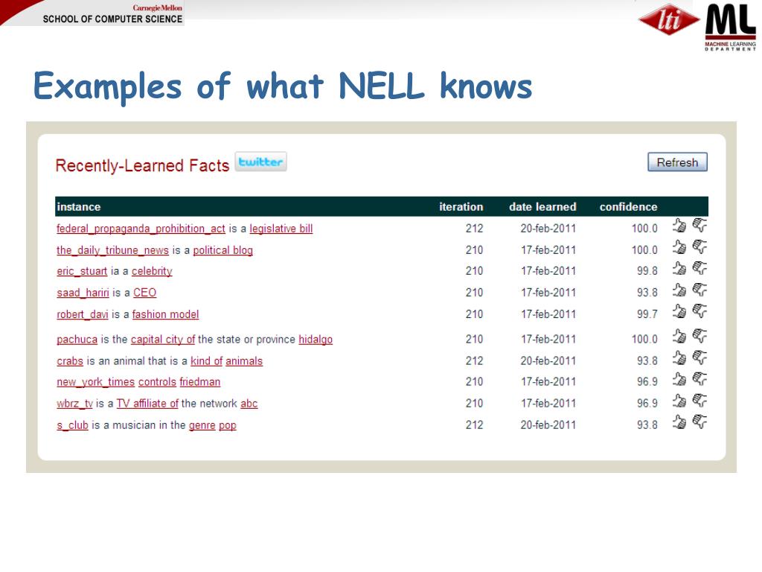The image size is (762, 572).
Task: Open the abc network link
Action: point(249,403)
